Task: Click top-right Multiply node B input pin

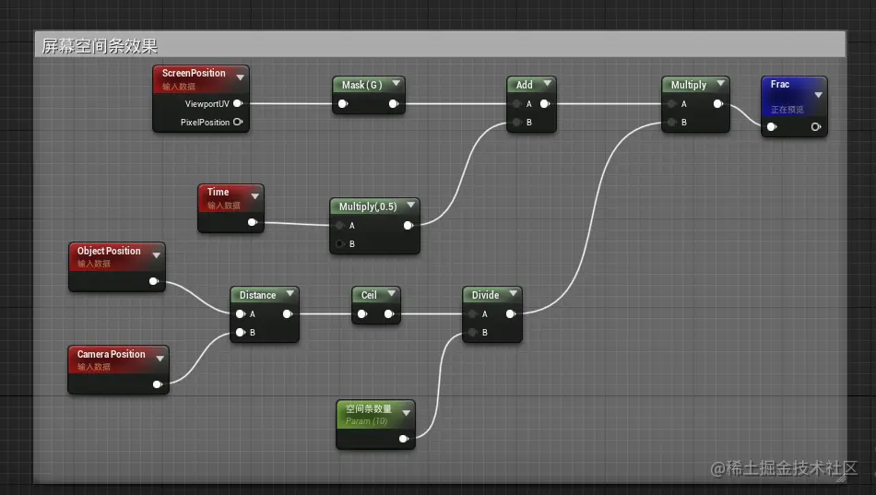Action: click(671, 122)
